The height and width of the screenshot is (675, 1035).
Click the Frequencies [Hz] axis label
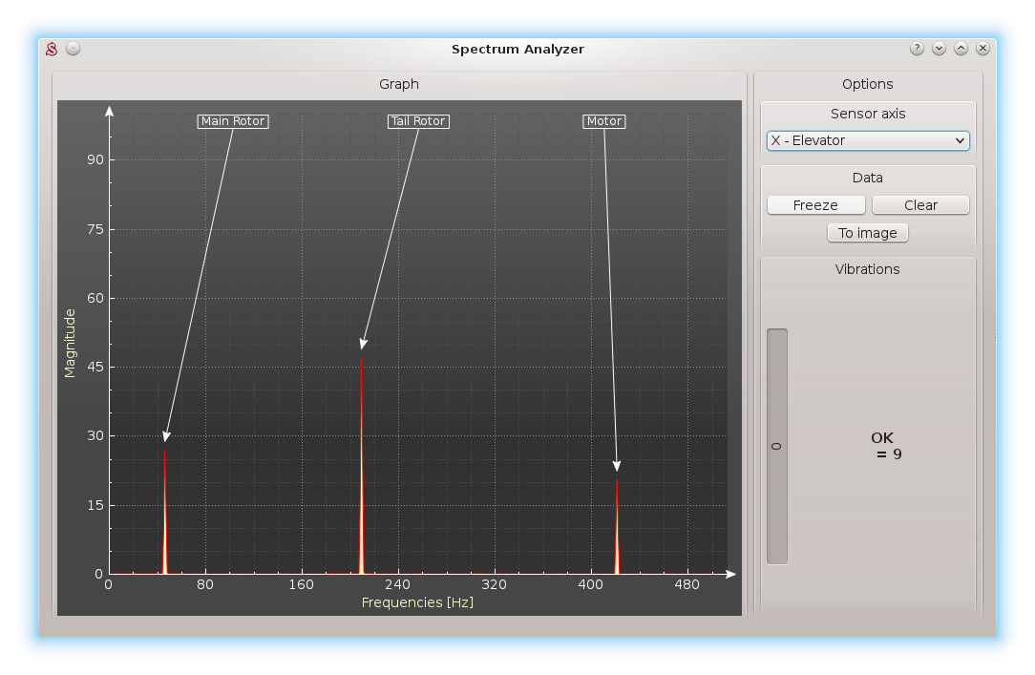pos(417,602)
